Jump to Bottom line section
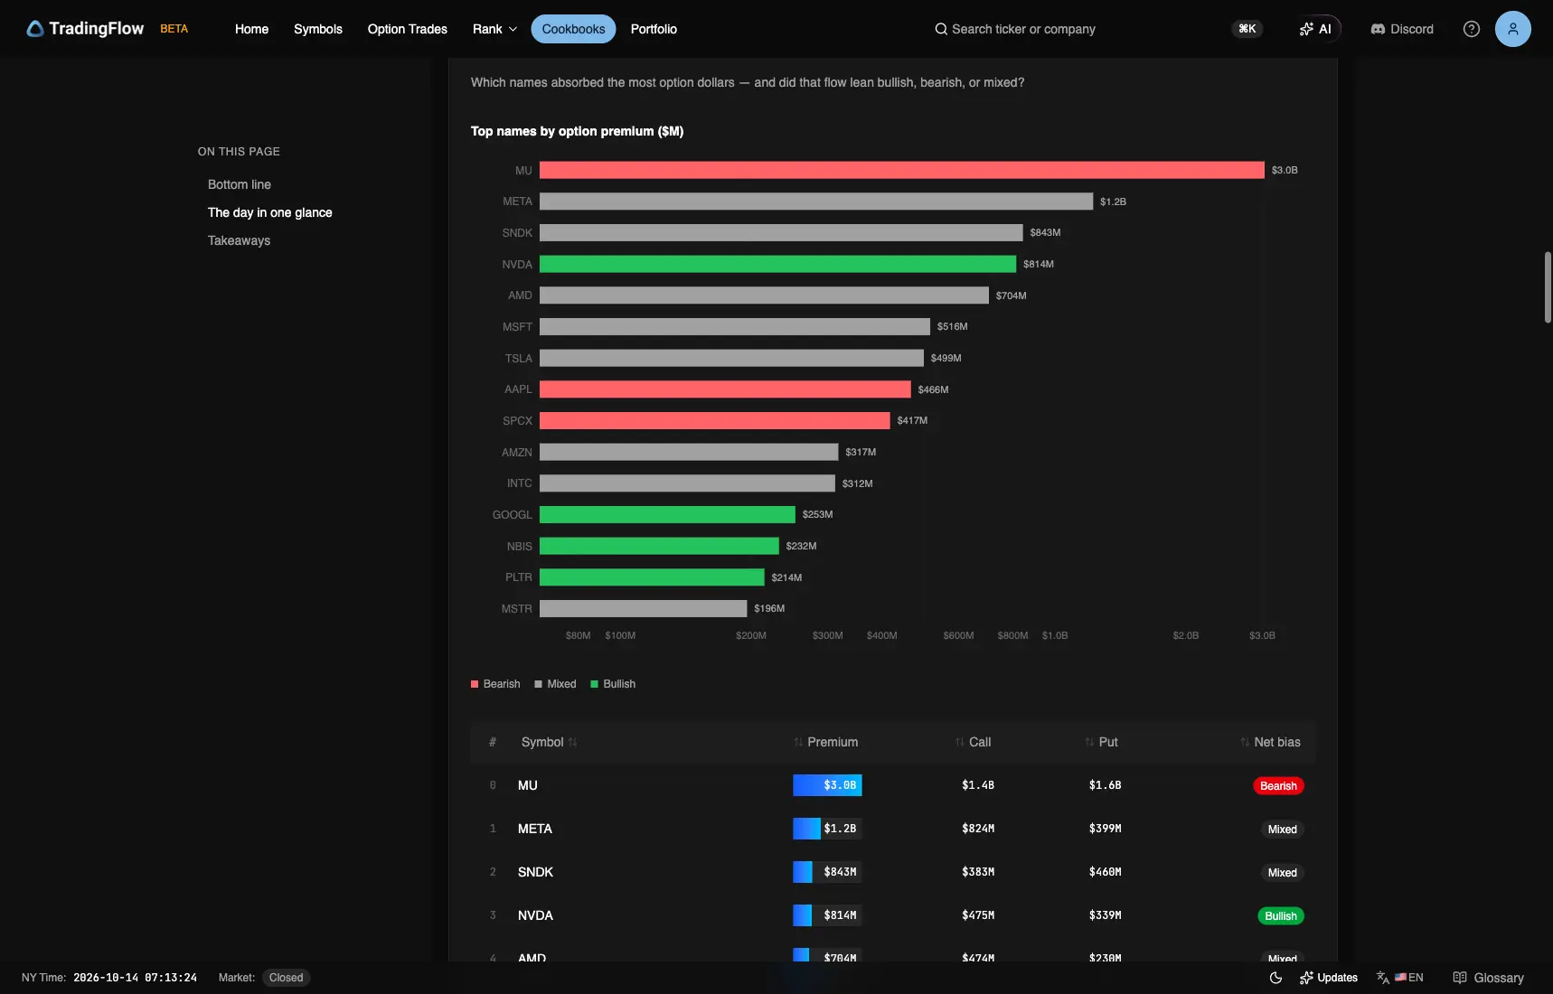This screenshot has height=994, width=1553. [x=240, y=184]
